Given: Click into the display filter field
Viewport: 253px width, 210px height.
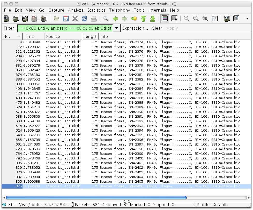Looking at the screenshot, I should point(65,28).
